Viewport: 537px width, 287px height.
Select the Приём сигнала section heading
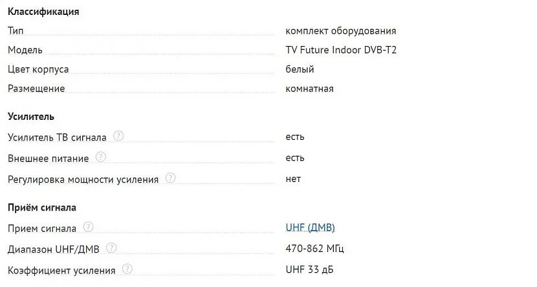point(42,207)
